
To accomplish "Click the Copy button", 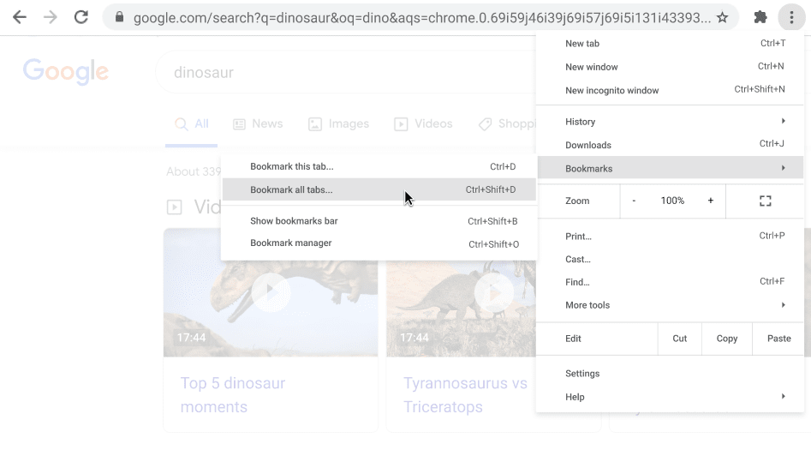I will [x=727, y=339].
